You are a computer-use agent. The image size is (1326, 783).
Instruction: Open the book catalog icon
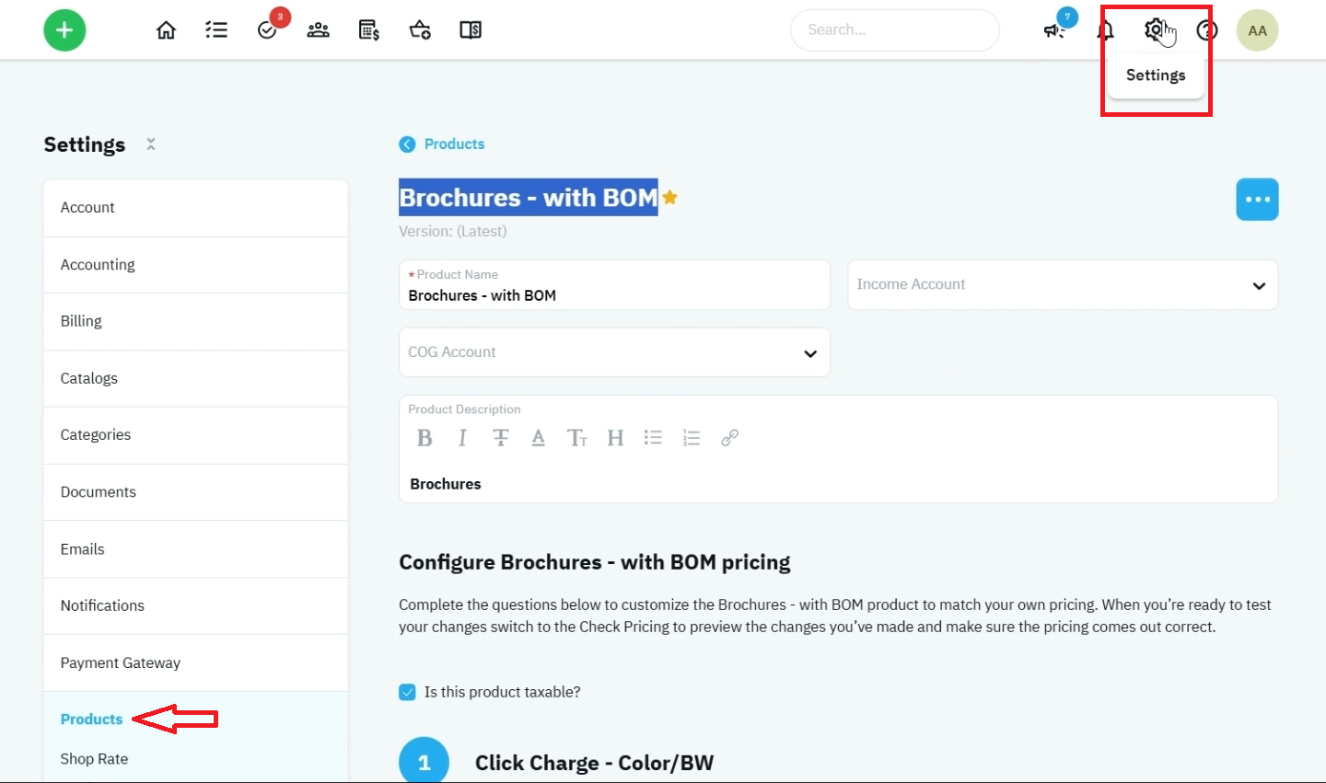tap(471, 30)
